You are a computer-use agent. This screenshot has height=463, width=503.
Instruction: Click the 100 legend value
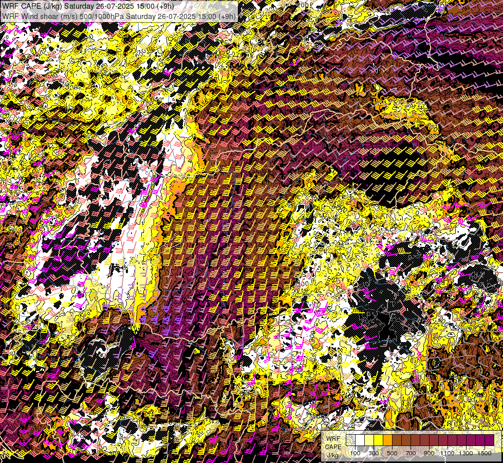(x=355, y=453)
